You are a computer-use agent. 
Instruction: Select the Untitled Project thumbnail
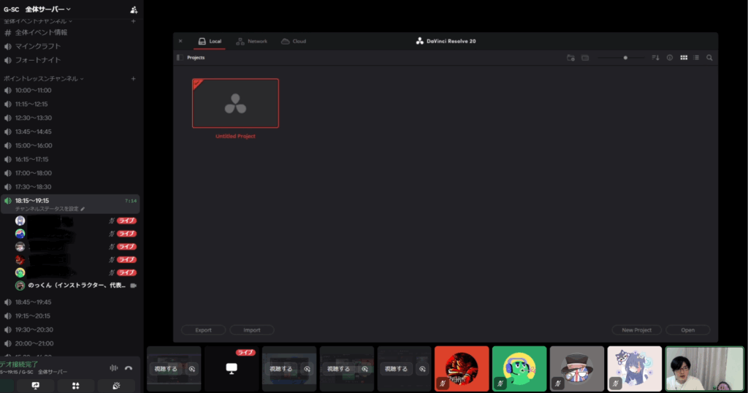235,103
